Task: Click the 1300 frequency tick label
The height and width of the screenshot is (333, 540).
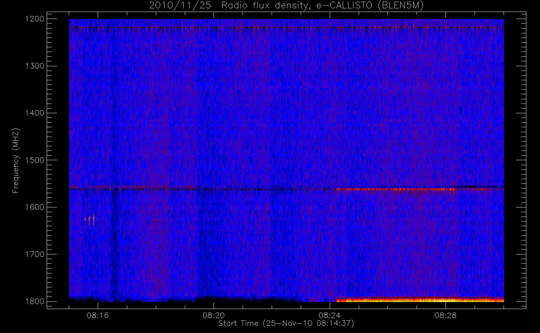Action: 35,66
